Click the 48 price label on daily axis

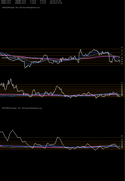coord(122,51)
